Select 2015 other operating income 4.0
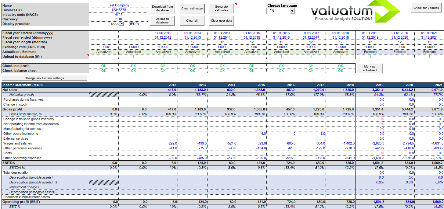Image resolution: width=444 pixels, height=209 pixels. click(252, 134)
